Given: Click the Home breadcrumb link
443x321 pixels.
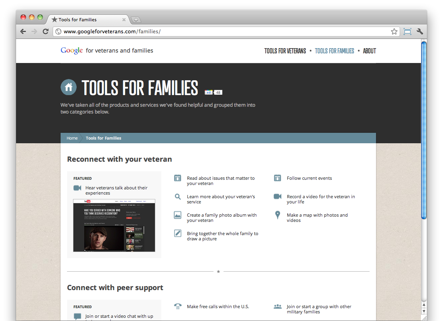Looking at the screenshot, I should pyautogui.click(x=72, y=138).
